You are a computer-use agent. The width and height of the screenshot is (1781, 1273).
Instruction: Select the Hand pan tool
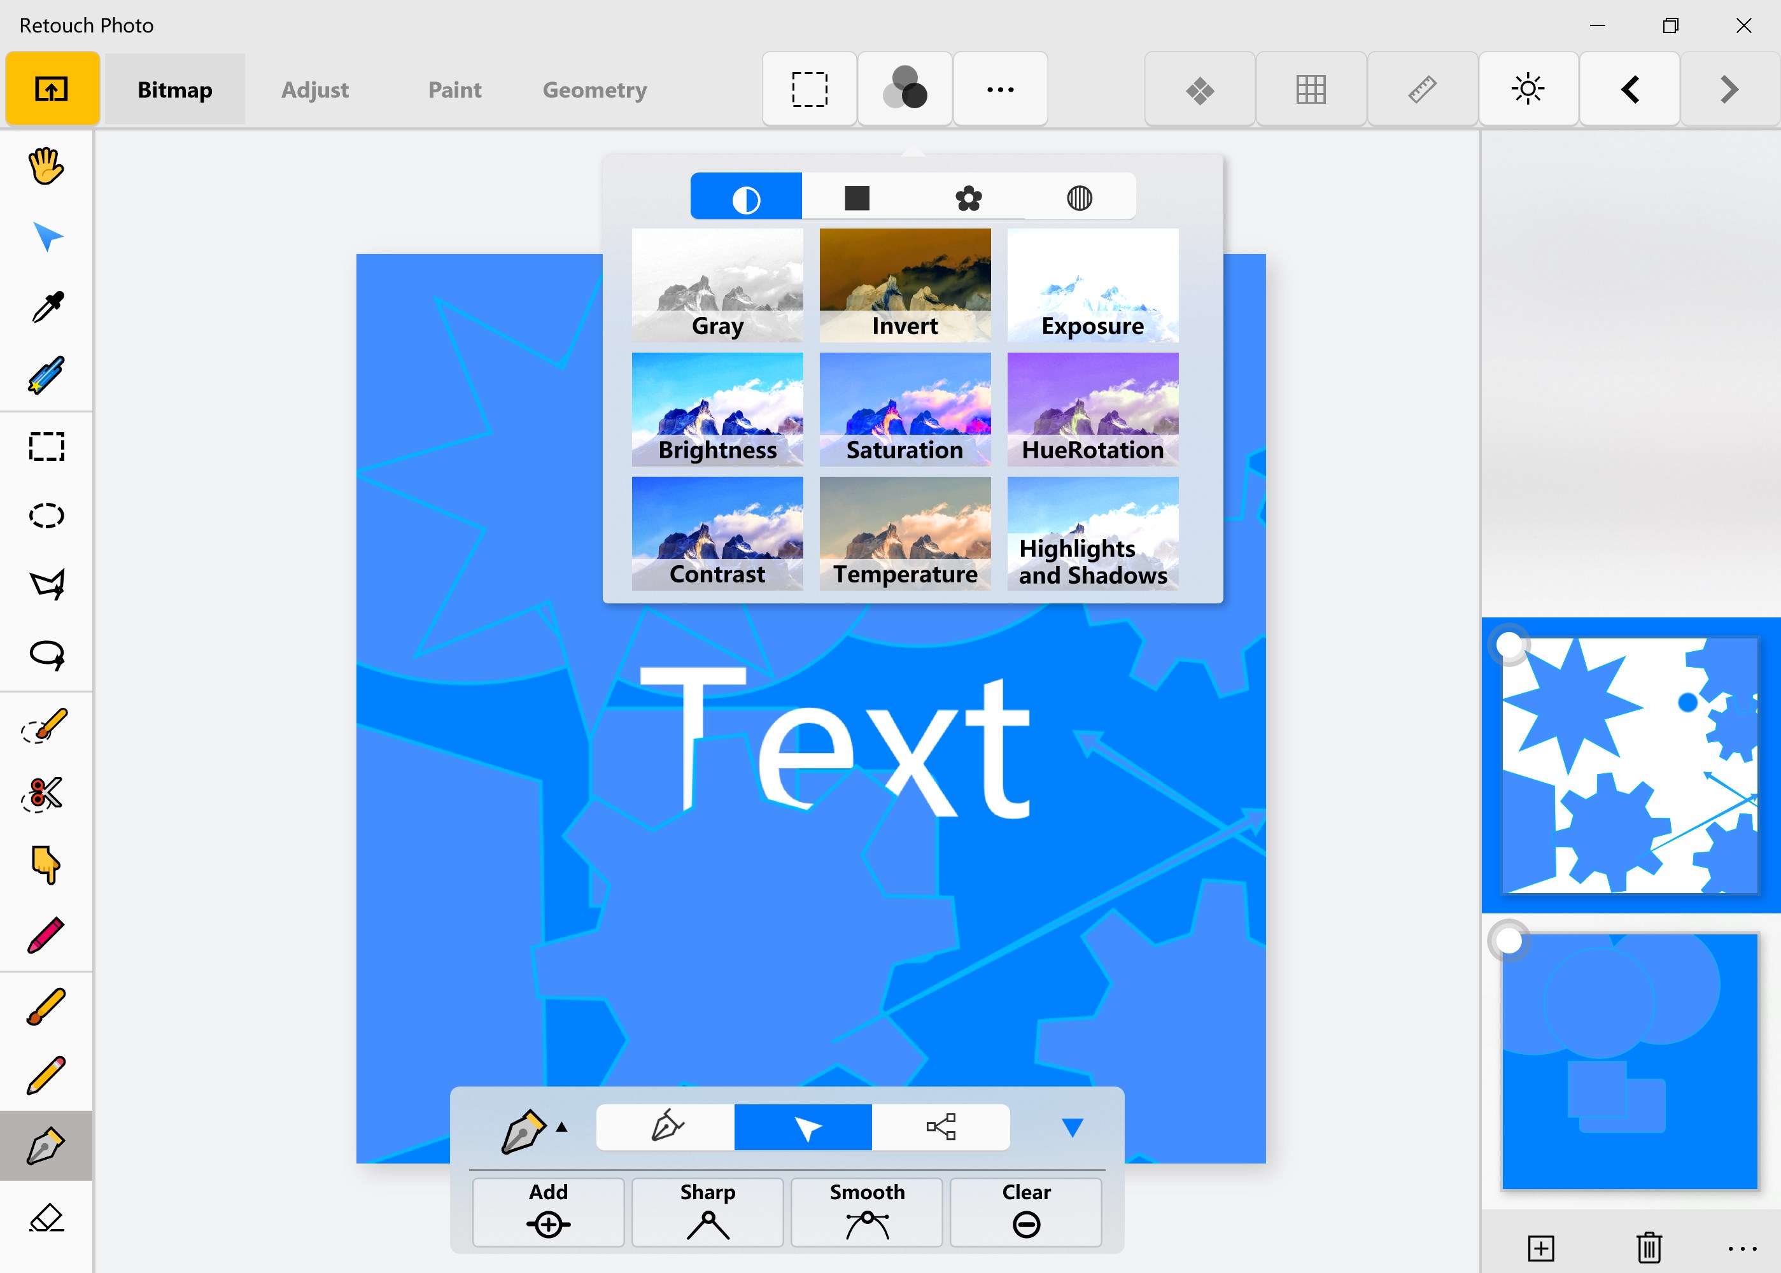tap(45, 166)
